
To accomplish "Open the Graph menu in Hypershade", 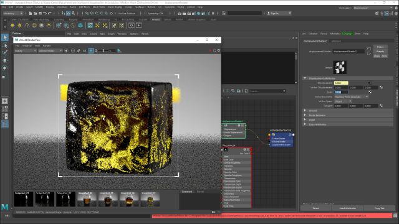I will 111,34.
